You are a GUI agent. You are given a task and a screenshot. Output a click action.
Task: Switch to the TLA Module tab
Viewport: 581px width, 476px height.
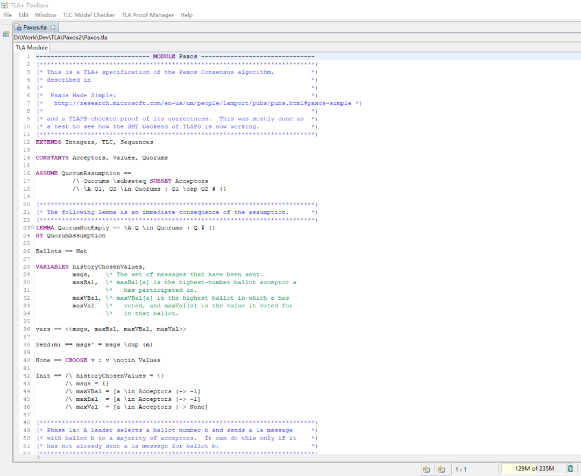31,47
